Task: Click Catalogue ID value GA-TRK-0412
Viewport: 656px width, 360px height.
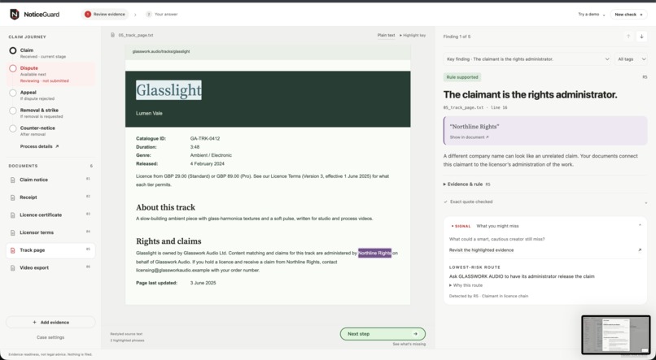Action: 205,139
